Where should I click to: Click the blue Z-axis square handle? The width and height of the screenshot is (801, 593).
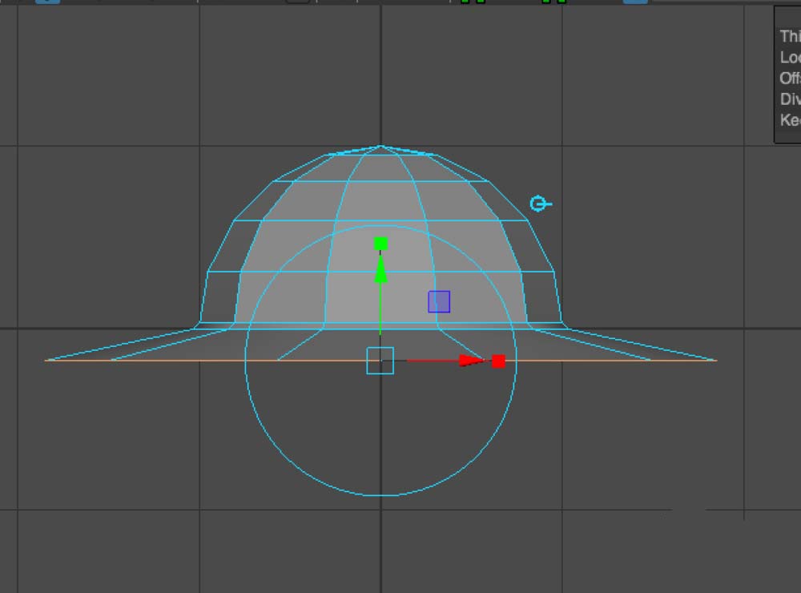click(439, 301)
